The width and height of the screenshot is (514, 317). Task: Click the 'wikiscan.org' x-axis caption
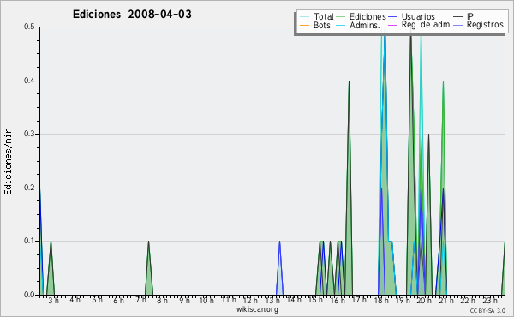257,309
